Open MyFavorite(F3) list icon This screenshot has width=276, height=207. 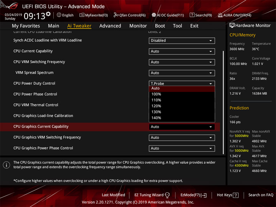pos(82,15)
